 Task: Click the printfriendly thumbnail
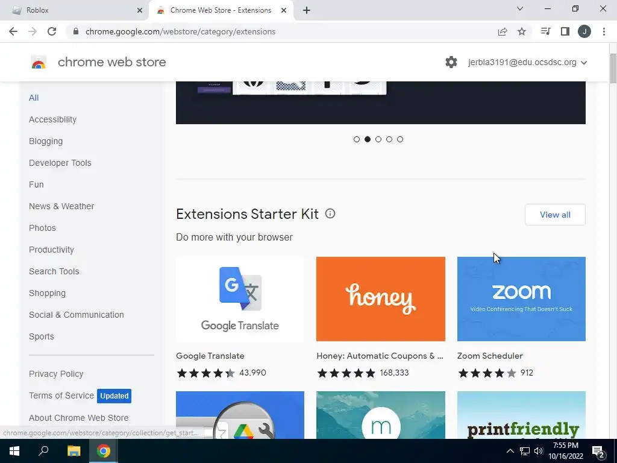[521, 415]
